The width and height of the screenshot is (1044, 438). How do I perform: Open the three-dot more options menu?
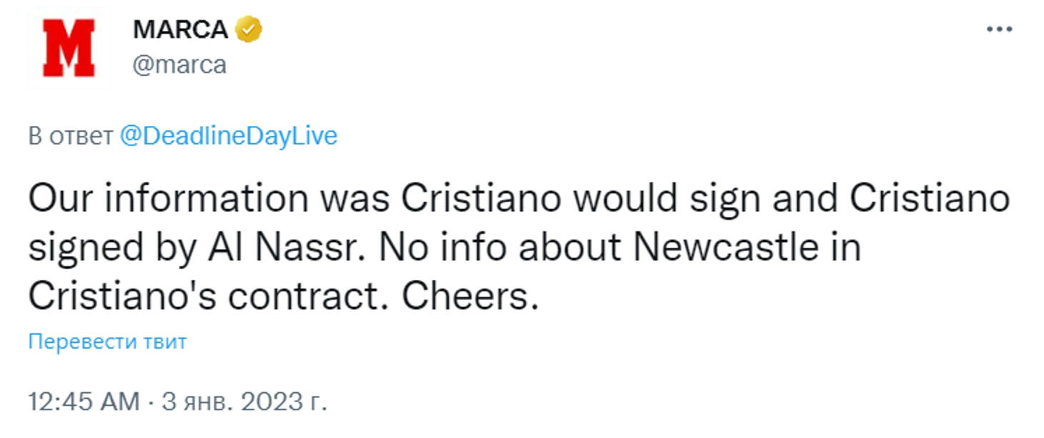[999, 30]
